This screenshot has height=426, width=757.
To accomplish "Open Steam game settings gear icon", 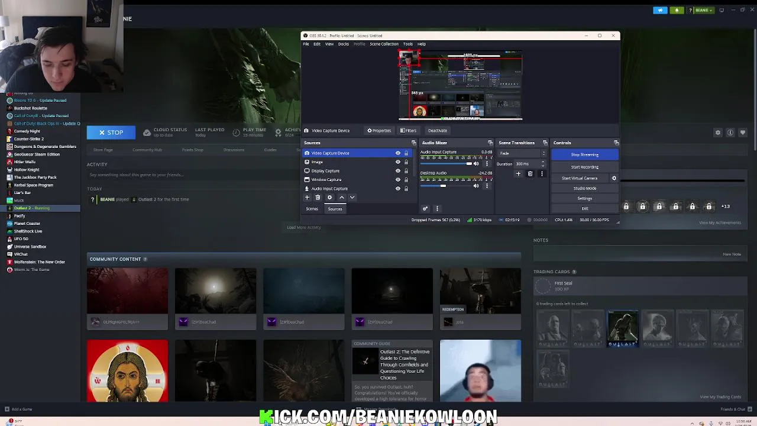I will click(x=718, y=133).
